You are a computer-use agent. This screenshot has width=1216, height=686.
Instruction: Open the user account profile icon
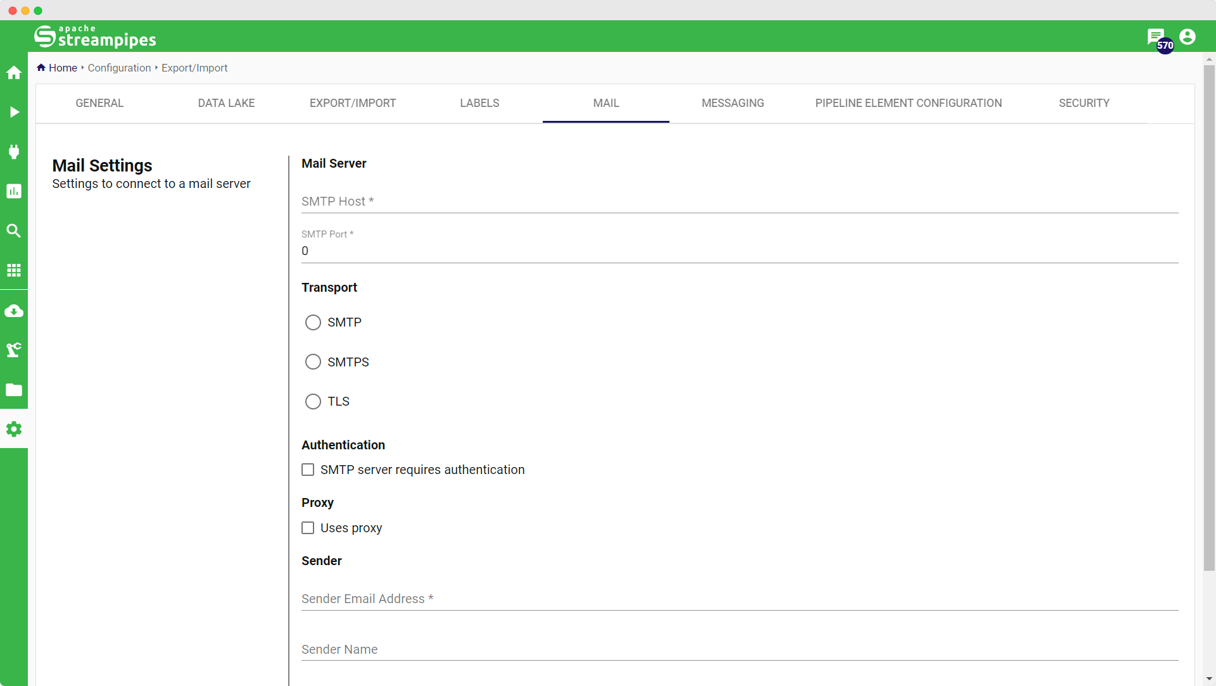(1187, 37)
